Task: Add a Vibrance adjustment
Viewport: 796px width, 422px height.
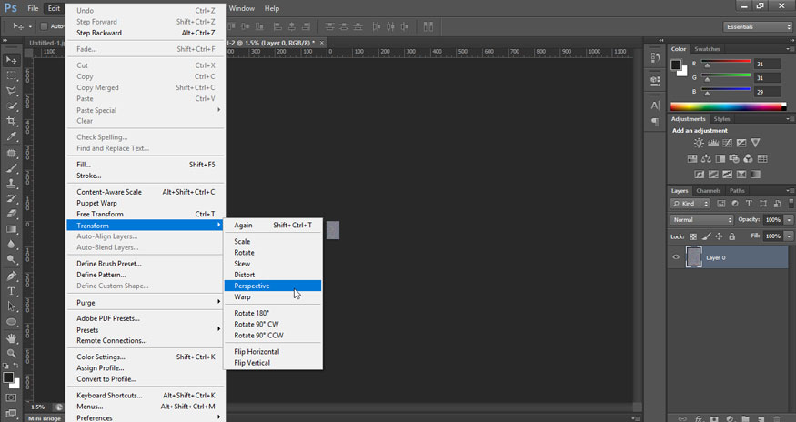Action: pyautogui.click(x=755, y=143)
